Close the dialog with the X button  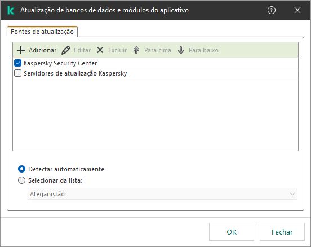[297, 10]
